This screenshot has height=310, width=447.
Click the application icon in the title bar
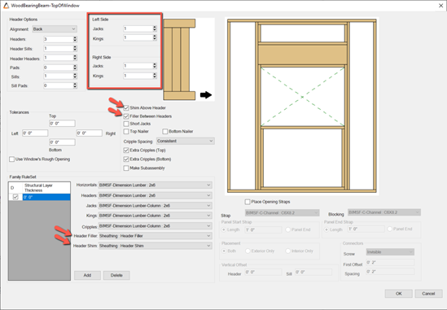(x=6, y=6)
